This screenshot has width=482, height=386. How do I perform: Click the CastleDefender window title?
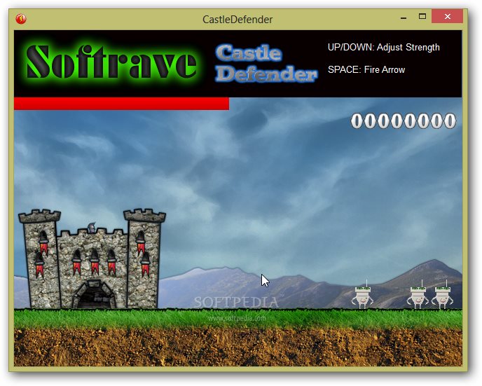coord(237,20)
